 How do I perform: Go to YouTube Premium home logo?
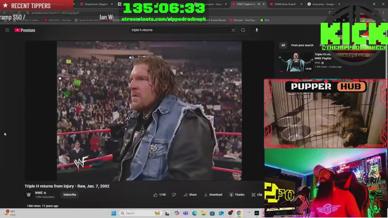pyautogui.click(x=25, y=30)
